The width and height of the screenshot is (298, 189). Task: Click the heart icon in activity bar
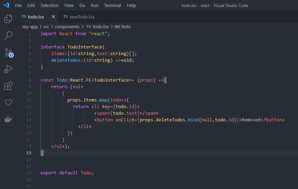[x=8, y=103]
